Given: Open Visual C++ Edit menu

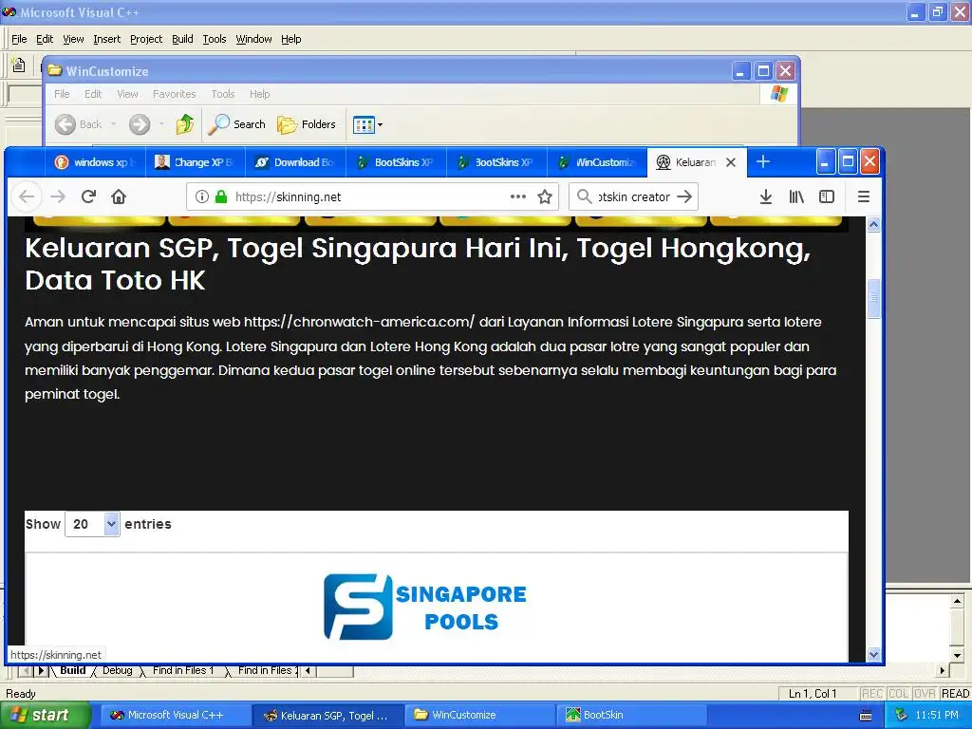Looking at the screenshot, I should tap(45, 39).
